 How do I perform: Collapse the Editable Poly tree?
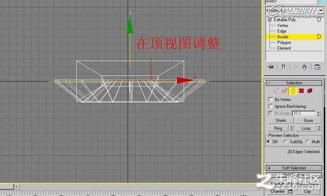coord(270,20)
